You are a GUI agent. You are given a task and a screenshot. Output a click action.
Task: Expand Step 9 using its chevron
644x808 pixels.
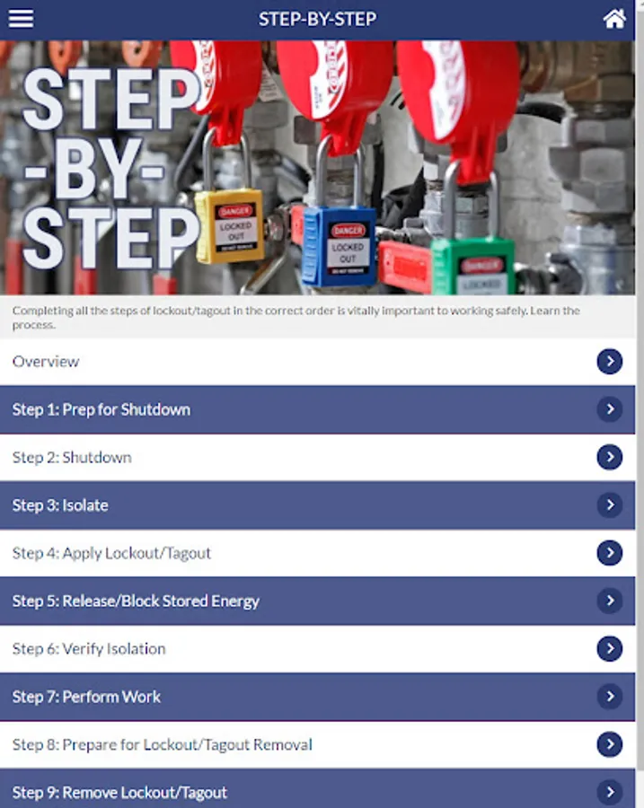pos(610,792)
